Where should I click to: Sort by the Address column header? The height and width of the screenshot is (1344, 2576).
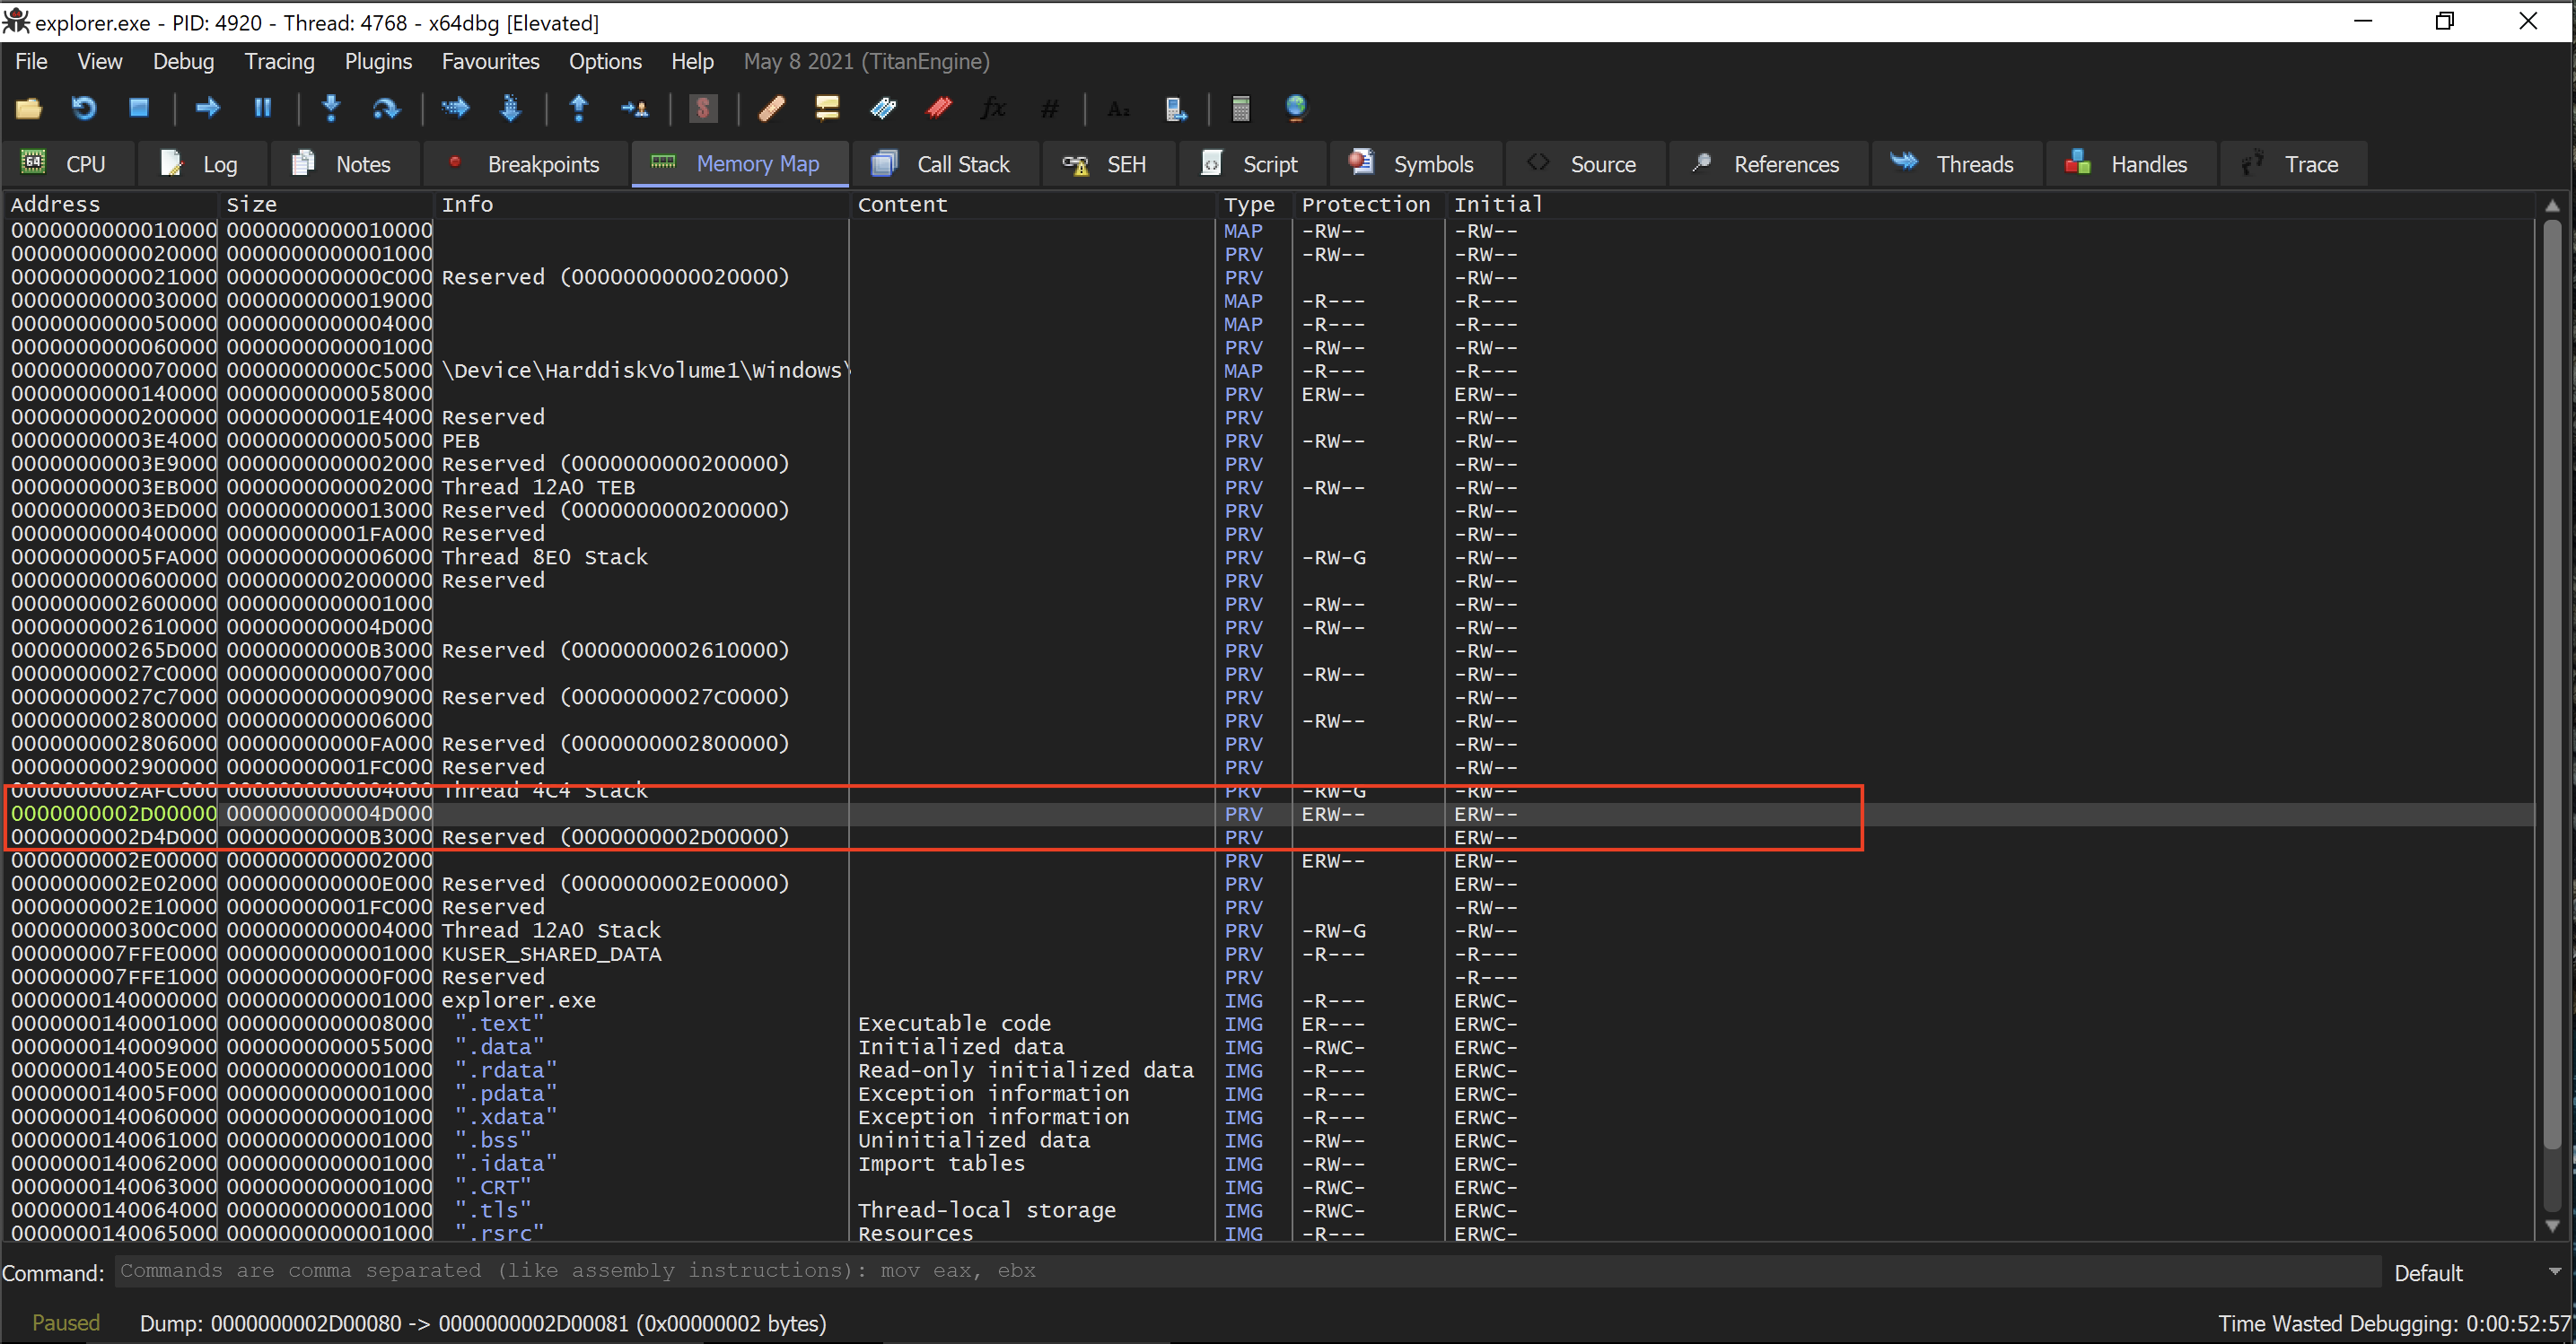pyautogui.click(x=111, y=204)
